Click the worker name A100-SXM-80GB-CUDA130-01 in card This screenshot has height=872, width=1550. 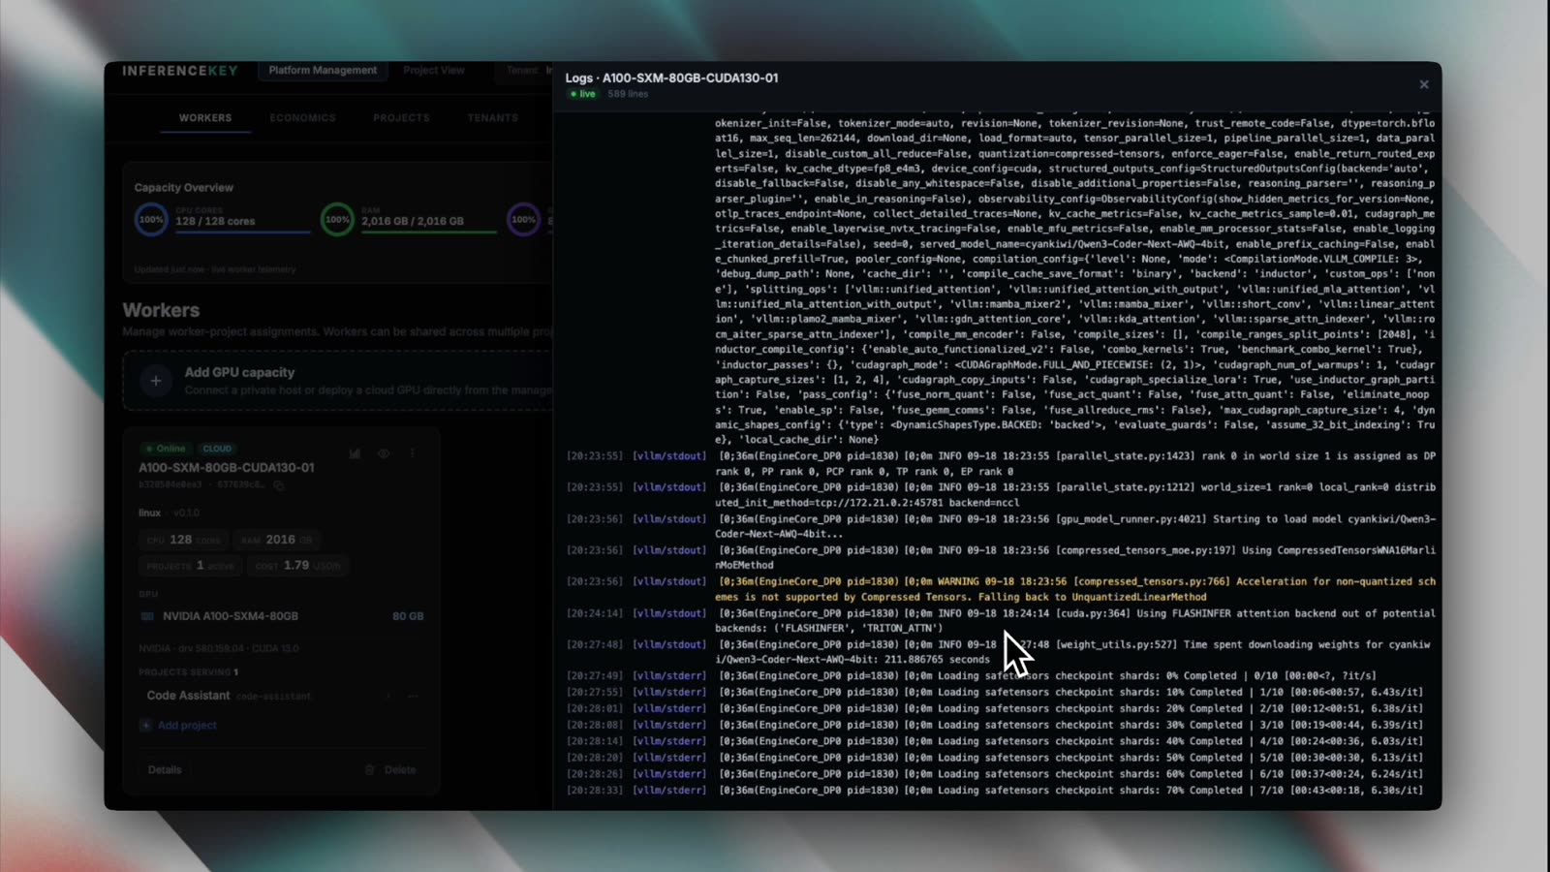tap(226, 467)
